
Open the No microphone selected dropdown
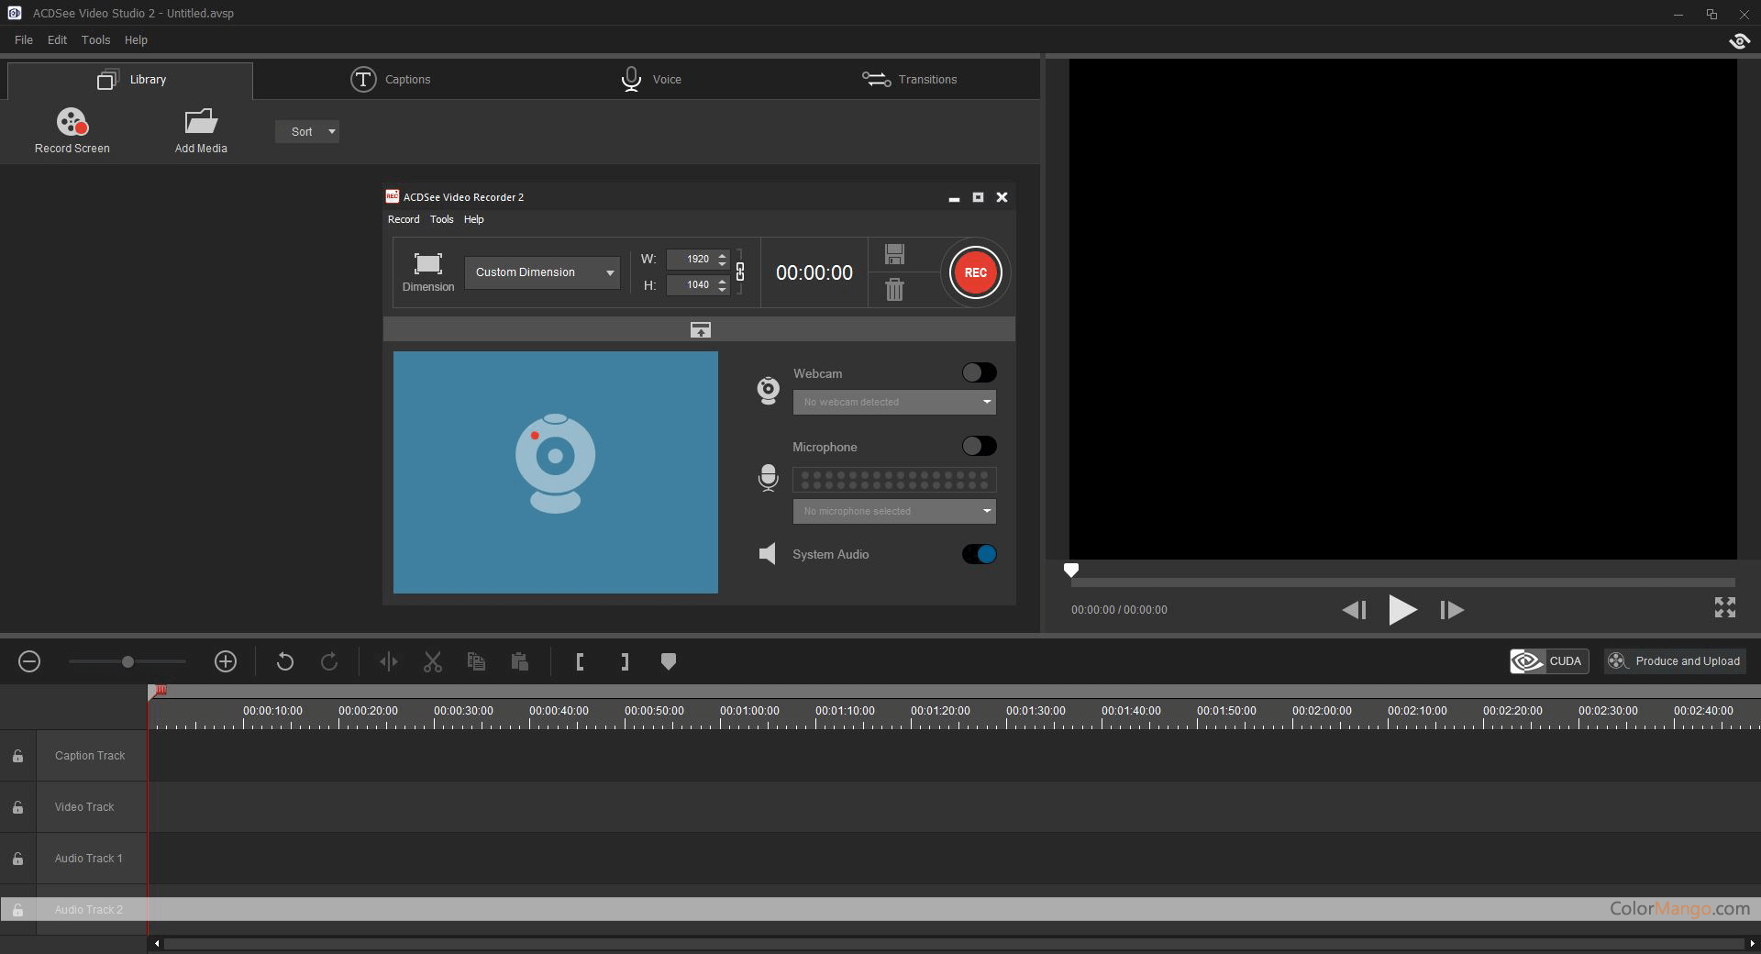tap(894, 511)
